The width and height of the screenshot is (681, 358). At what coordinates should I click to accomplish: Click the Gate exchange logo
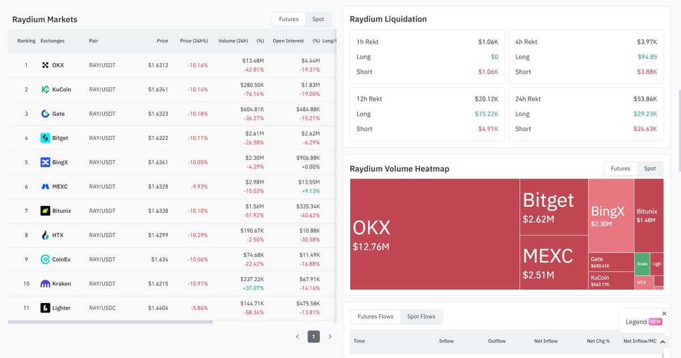tap(45, 114)
